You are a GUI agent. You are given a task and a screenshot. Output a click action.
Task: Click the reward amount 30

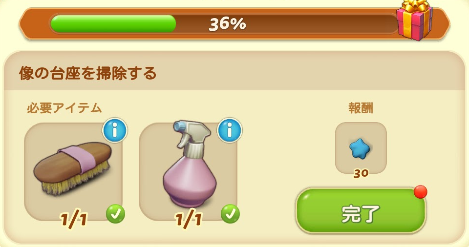pyautogui.click(x=361, y=174)
